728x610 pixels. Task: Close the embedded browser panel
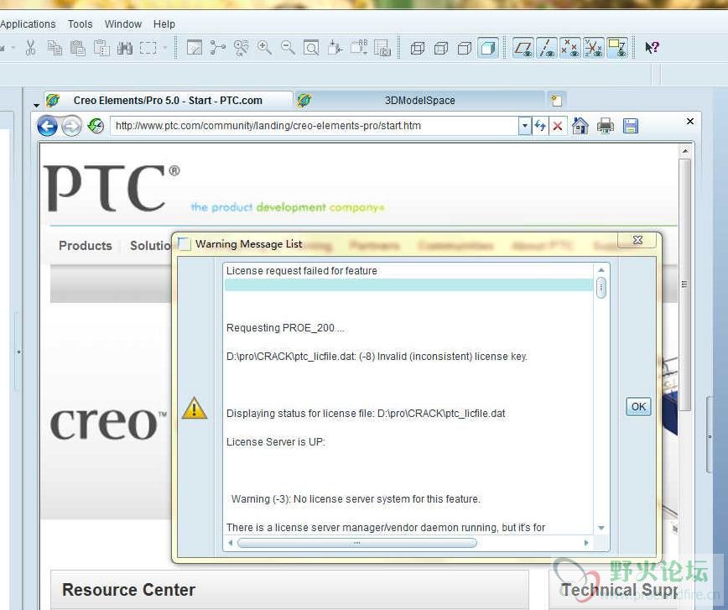pos(690,122)
